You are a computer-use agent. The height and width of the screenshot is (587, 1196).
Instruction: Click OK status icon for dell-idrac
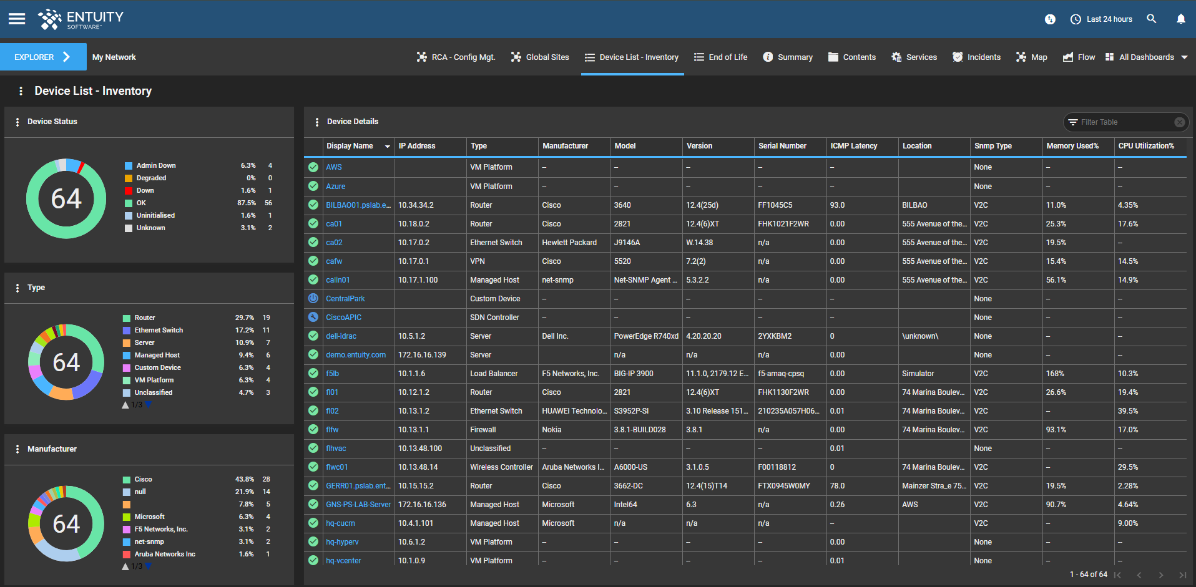pyautogui.click(x=313, y=336)
